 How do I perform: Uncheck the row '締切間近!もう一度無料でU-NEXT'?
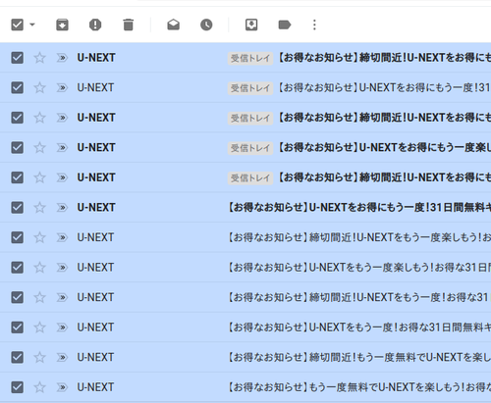tap(17, 357)
